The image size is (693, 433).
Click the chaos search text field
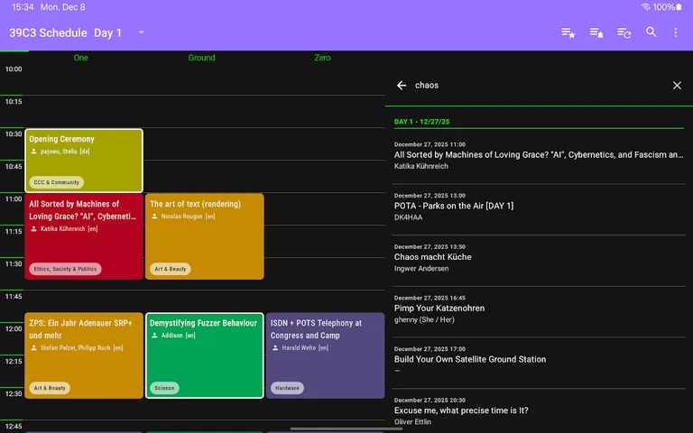[540, 86]
